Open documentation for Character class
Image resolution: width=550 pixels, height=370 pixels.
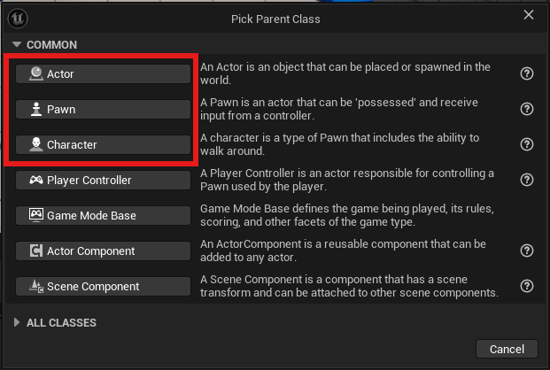tap(526, 144)
